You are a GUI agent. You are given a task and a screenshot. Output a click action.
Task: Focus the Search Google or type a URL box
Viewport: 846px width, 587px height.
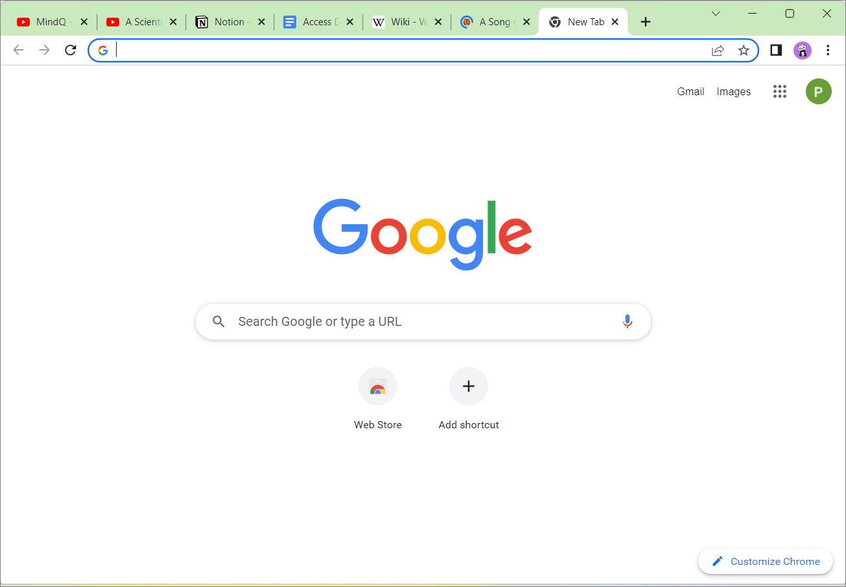(x=423, y=321)
